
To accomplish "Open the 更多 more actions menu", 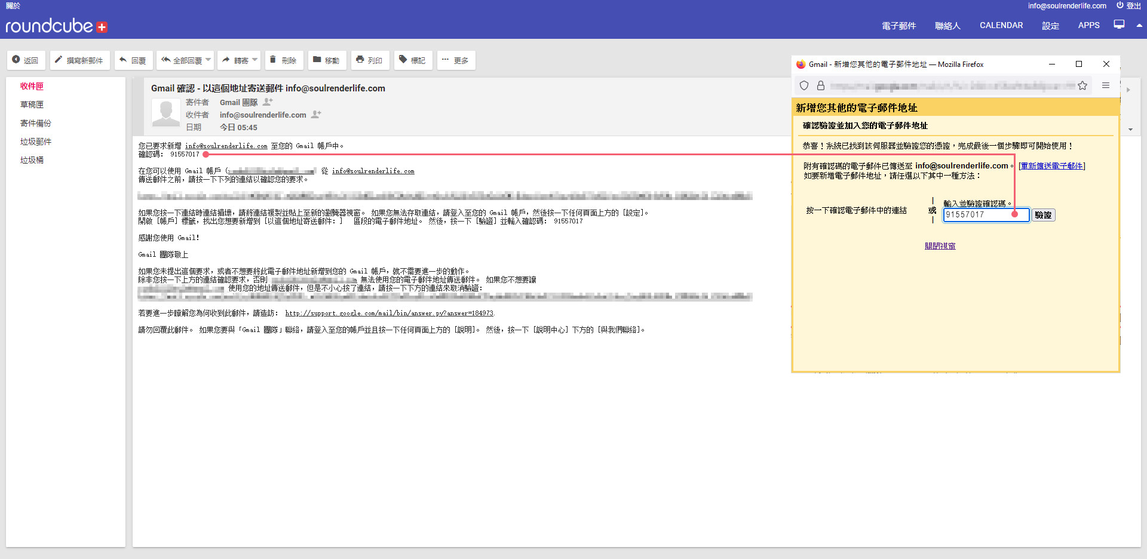I will pyautogui.click(x=456, y=60).
